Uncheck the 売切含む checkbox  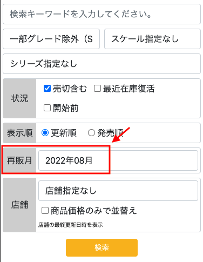point(47,89)
